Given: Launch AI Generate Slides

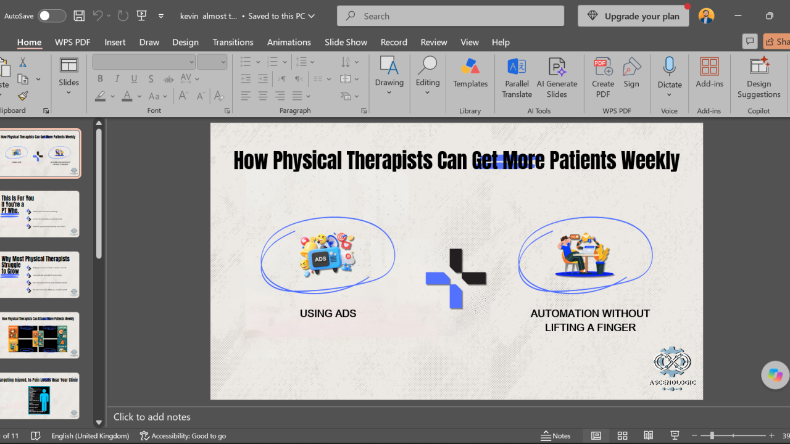Looking at the screenshot, I should pyautogui.click(x=557, y=78).
